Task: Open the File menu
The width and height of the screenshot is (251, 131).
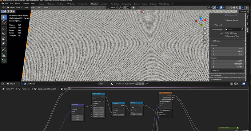Action: pyautogui.click(x=6, y=3)
